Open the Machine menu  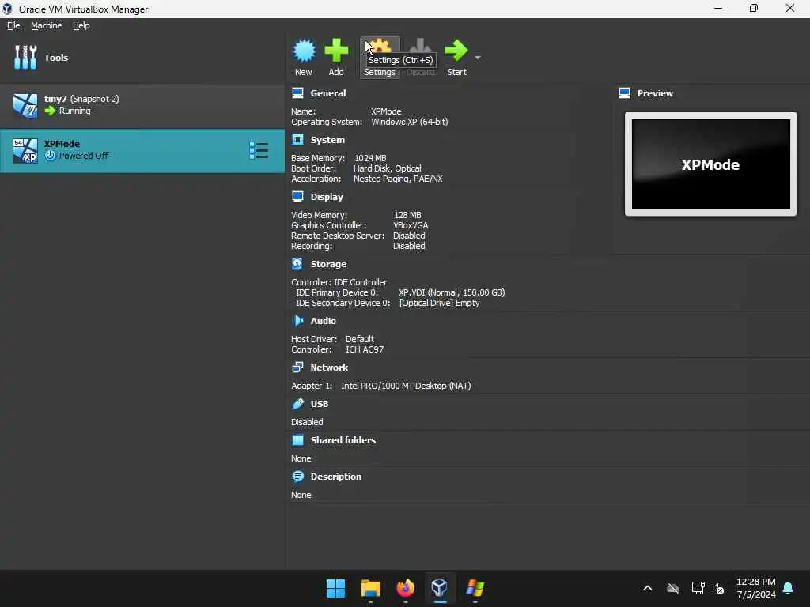47,25
